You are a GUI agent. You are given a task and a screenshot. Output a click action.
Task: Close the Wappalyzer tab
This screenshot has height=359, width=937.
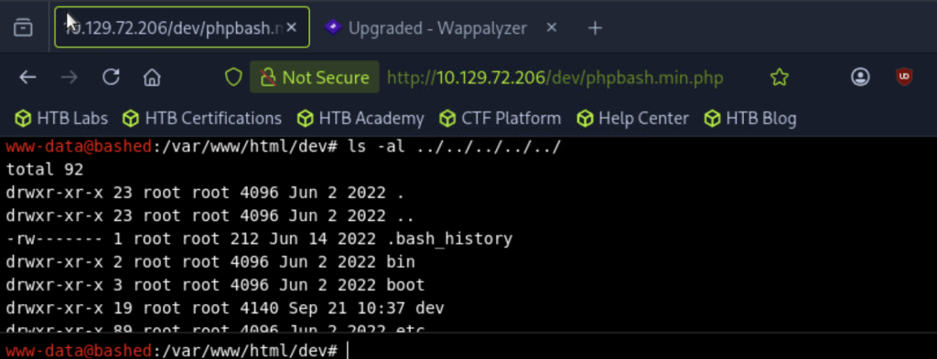point(552,27)
